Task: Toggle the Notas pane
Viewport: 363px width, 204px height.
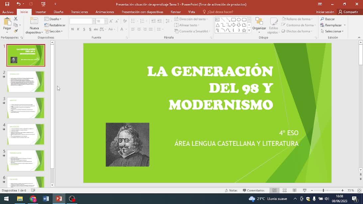Action: (x=231, y=190)
